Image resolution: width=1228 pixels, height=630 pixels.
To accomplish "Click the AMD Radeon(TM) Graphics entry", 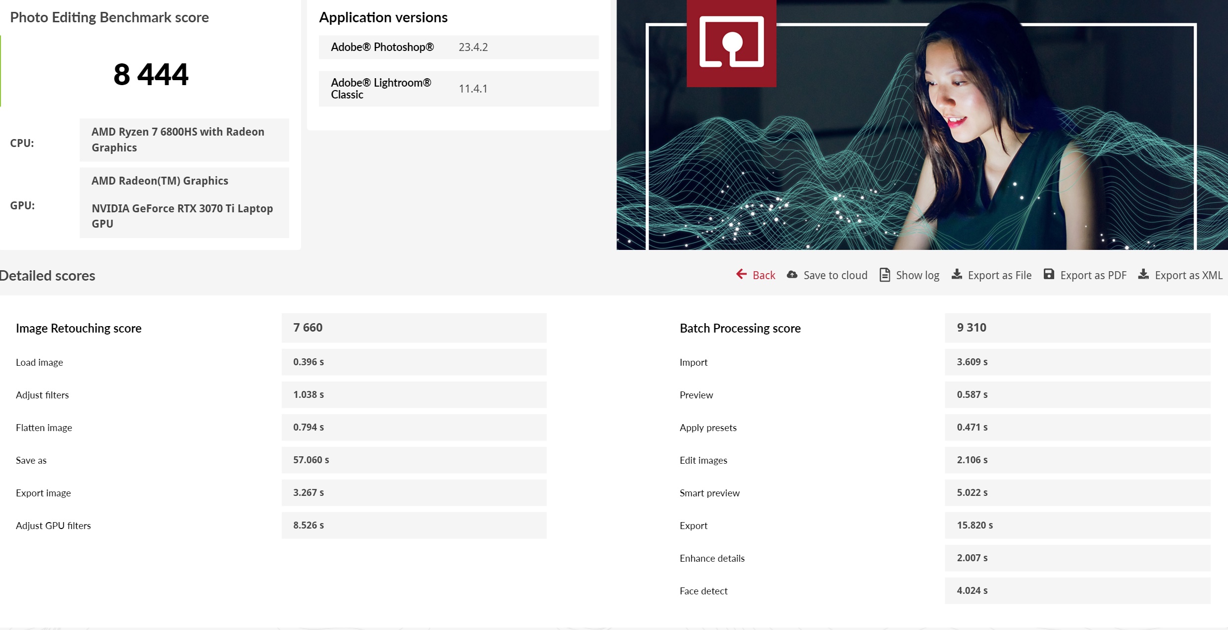I will click(160, 181).
